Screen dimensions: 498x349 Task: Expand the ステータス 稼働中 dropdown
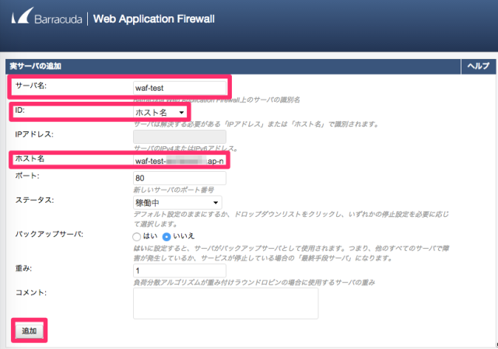[x=177, y=202]
